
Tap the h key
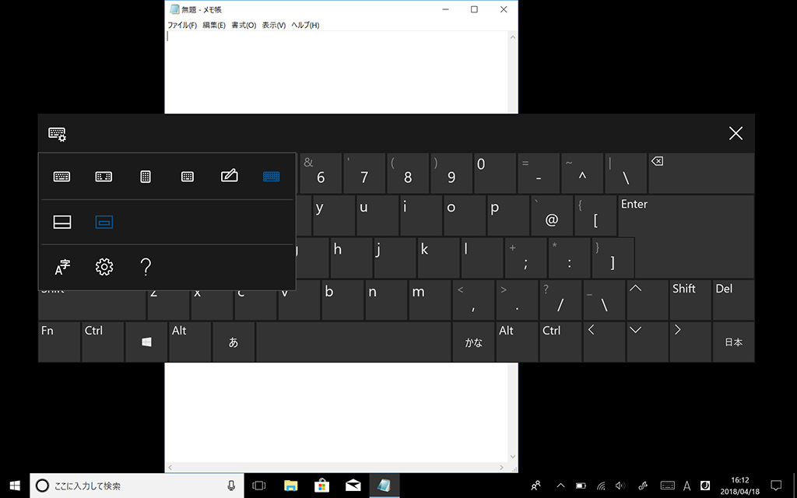(351, 258)
